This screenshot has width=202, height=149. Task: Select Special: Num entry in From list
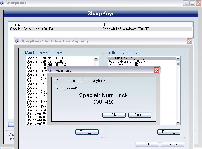click(37, 71)
